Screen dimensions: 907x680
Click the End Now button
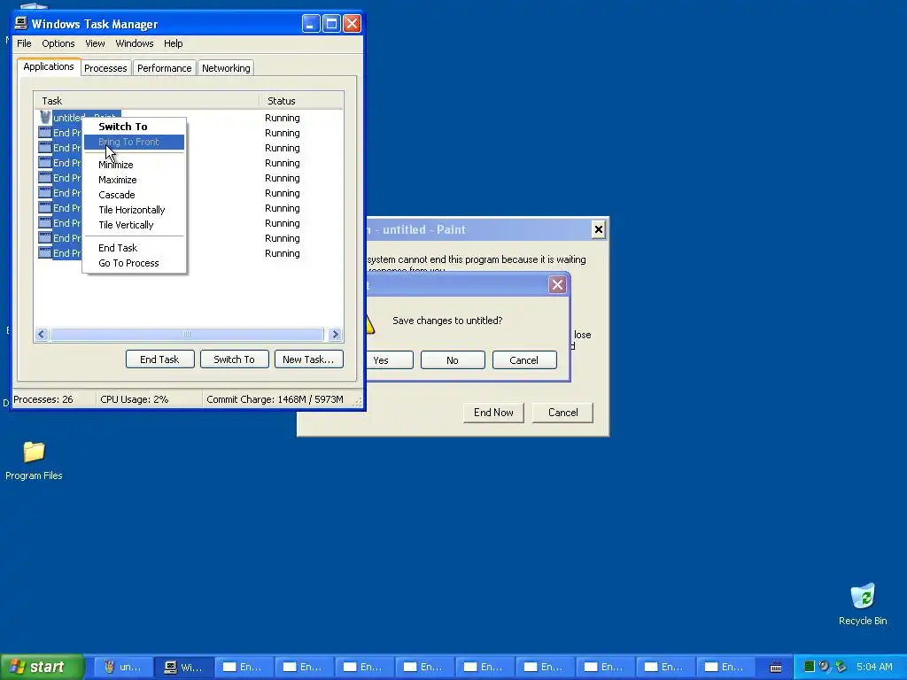pyautogui.click(x=493, y=413)
